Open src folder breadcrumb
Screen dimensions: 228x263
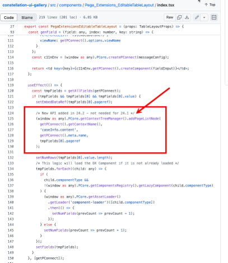(53, 5)
